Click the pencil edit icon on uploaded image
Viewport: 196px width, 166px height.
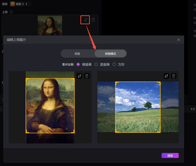(85, 20)
